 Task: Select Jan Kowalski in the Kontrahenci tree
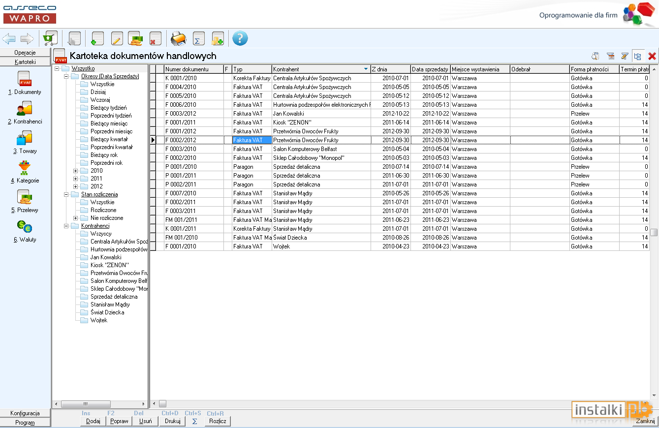pyautogui.click(x=106, y=257)
